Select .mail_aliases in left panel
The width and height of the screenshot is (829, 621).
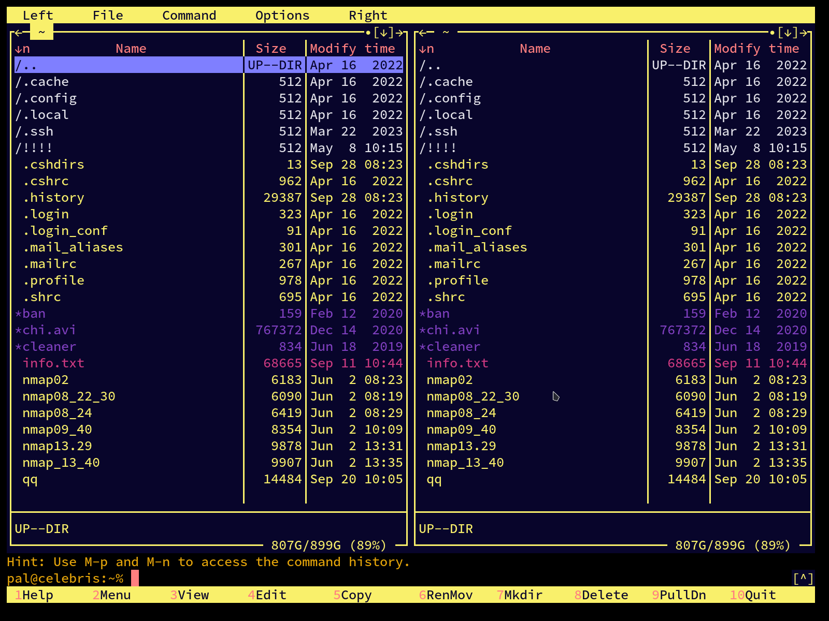pos(209,247)
